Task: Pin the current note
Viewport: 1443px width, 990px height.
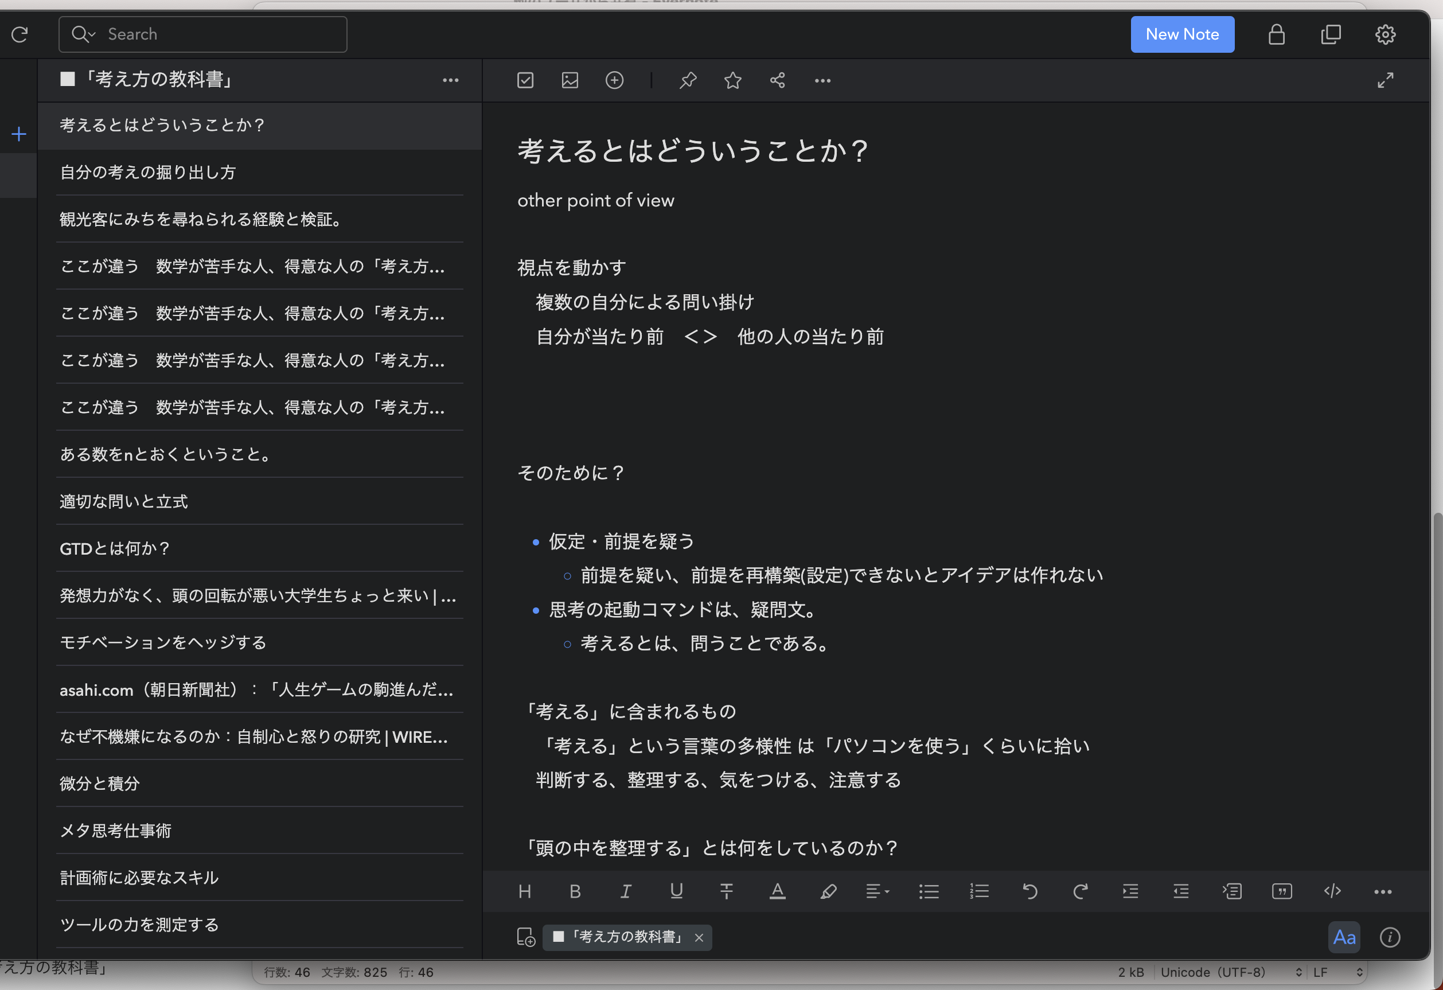Action: (x=687, y=80)
